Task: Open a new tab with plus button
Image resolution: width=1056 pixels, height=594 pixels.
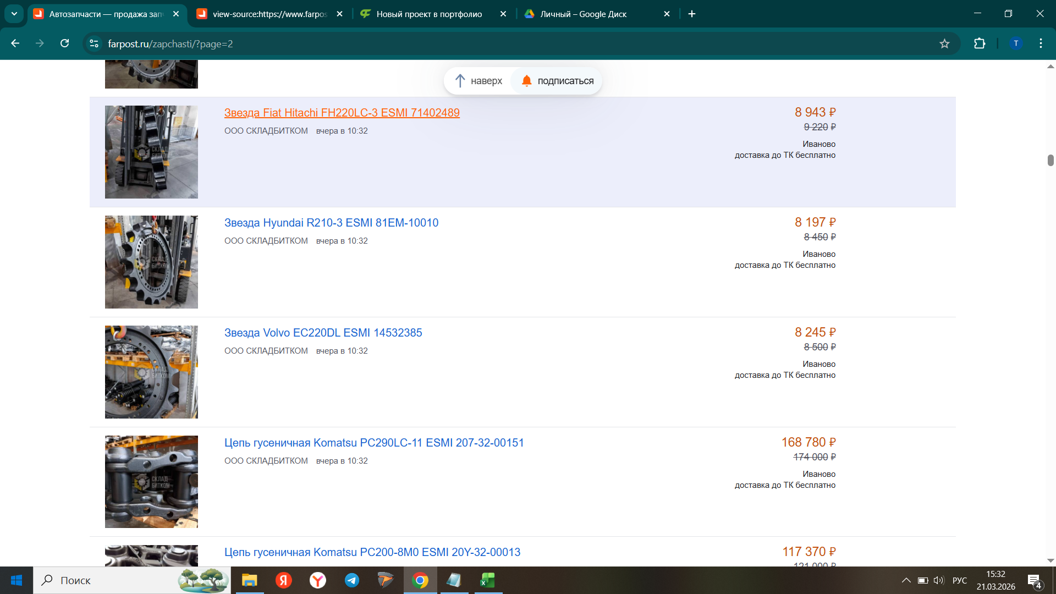Action: point(692,14)
